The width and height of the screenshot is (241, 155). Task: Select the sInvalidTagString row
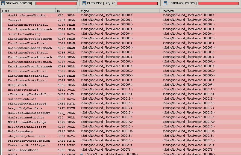point(121,34)
